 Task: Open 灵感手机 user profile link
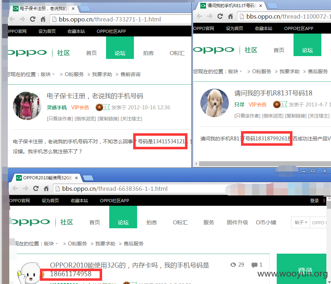57,108
